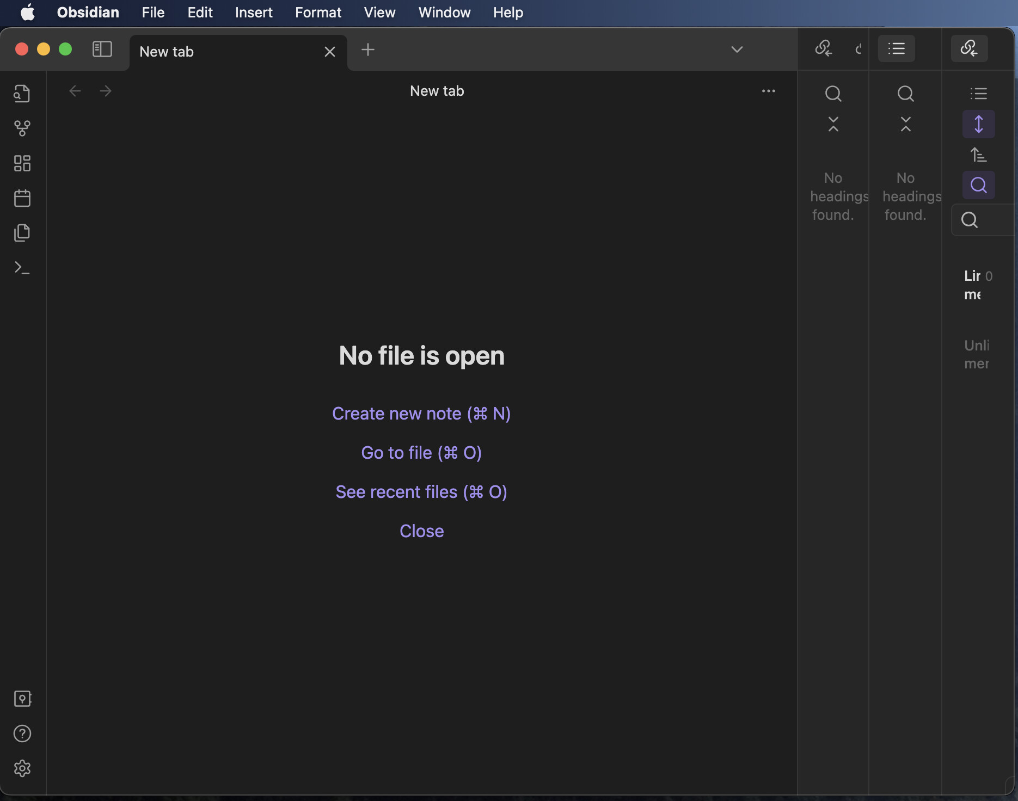Screen dimensions: 1018x801
Task: Click search icon in leftmost outline pane
Action: [x=833, y=94]
